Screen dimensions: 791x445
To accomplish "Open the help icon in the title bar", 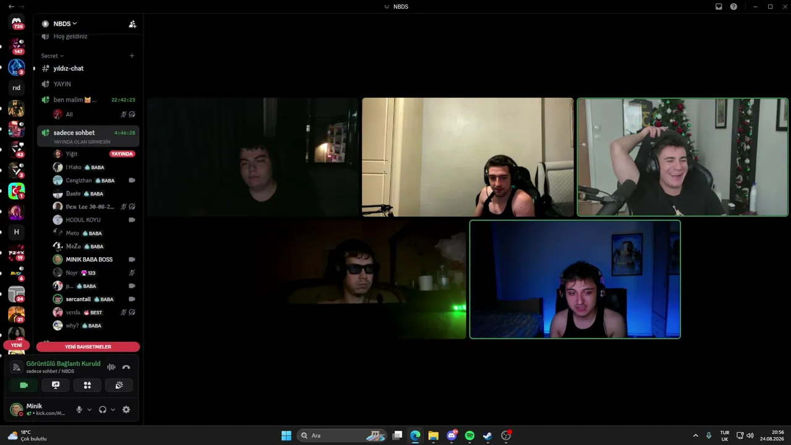I will [x=734, y=7].
